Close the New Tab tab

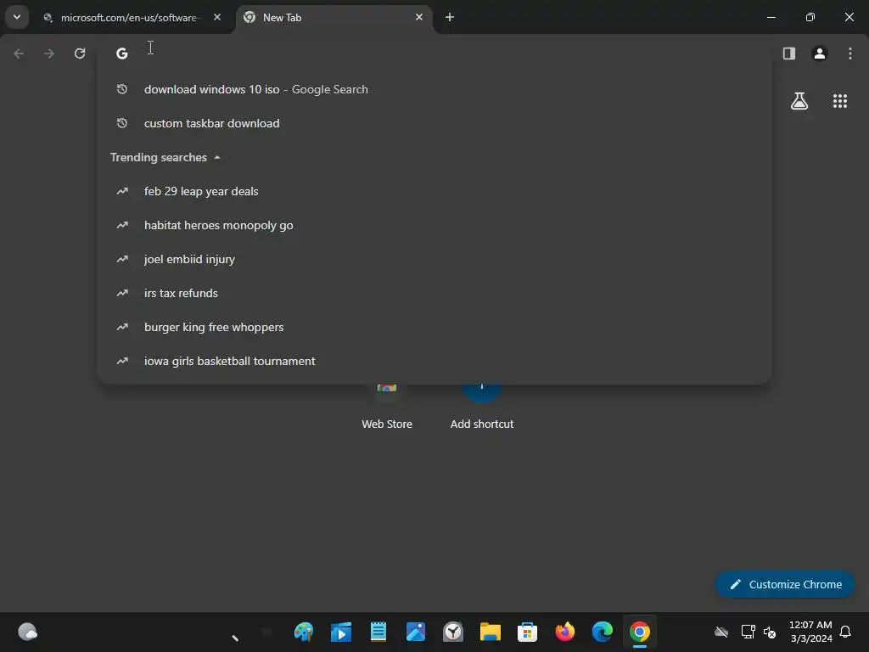coord(419,17)
